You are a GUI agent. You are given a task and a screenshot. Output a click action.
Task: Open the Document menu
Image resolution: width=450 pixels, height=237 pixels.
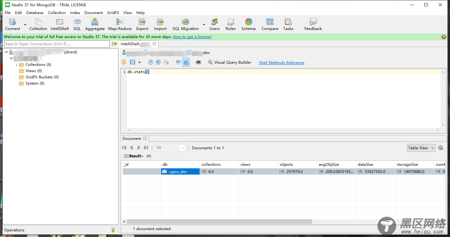click(93, 12)
